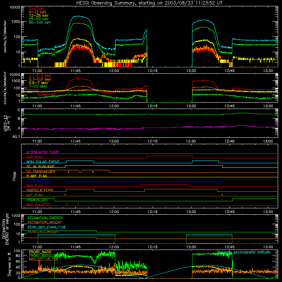Image resolution: width=282 pixels, height=282 pixels.
Task: Click the Degrees or % axis title
Action: pos(9,264)
